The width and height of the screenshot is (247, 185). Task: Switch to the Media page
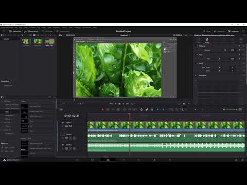(x=77, y=160)
